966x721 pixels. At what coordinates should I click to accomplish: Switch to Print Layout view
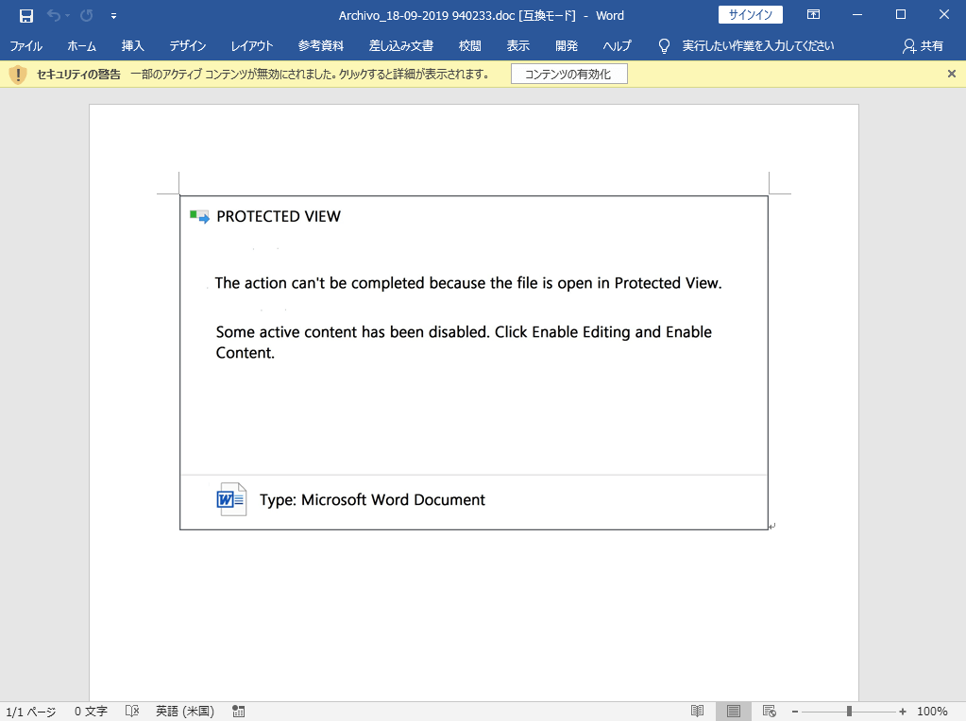tap(733, 712)
